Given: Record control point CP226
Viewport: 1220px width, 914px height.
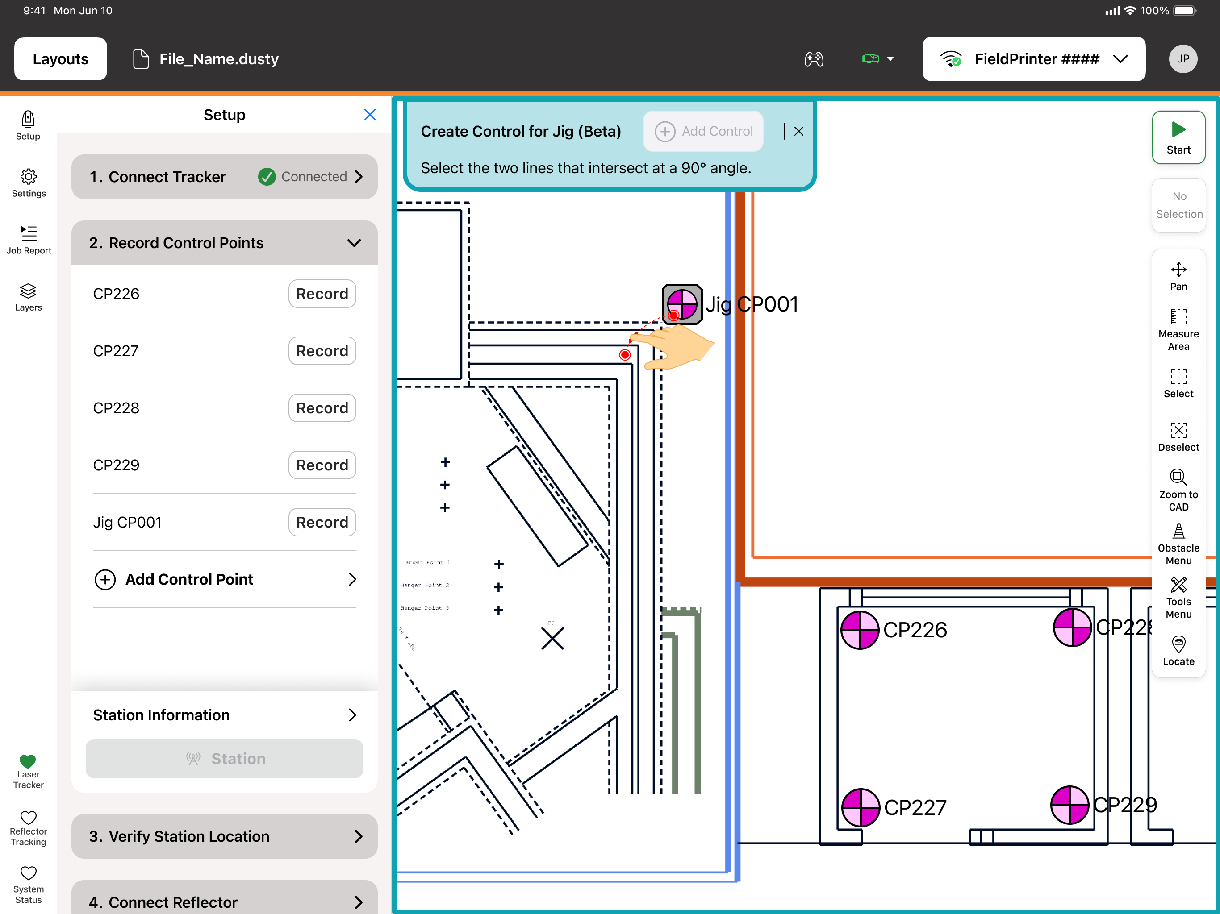Looking at the screenshot, I should tap(322, 293).
